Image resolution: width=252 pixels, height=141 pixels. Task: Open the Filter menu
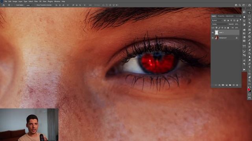(x=36, y=2)
